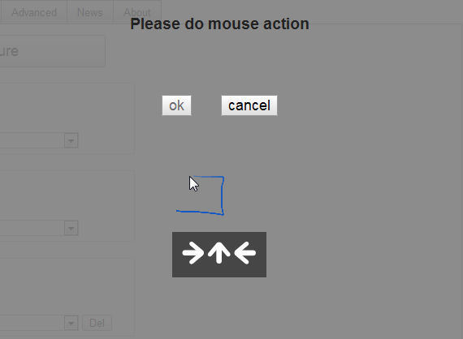463x339 pixels.
Task: Open the News tab
Action: point(90,12)
